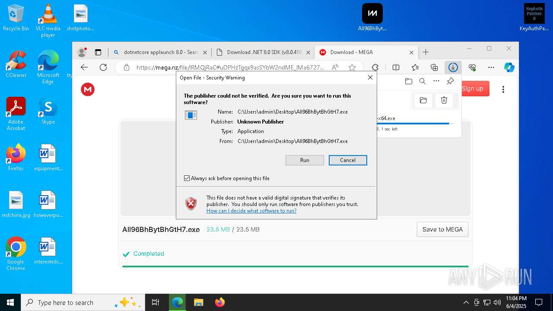This screenshot has width=553, height=311.
Task: Close the Download .NET 8.0 SDK tab
Action: (x=308, y=52)
